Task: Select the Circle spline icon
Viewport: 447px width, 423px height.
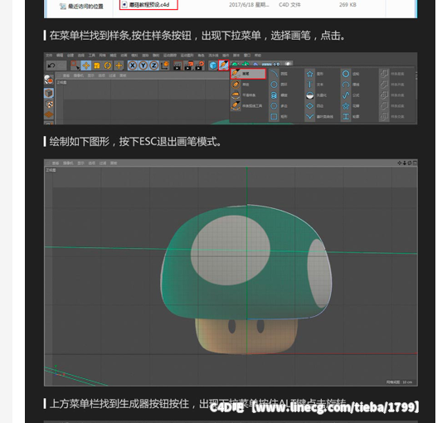Action: tap(274, 85)
